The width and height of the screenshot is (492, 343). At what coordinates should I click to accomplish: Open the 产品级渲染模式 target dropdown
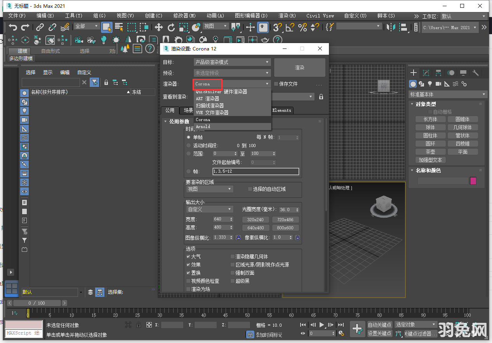point(232,62)
